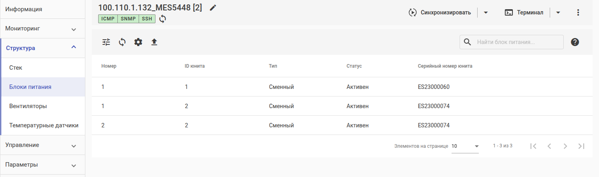Launch the Терминал button
The image size is (599, 177).
pyautogui.click(x=524, y=12)
